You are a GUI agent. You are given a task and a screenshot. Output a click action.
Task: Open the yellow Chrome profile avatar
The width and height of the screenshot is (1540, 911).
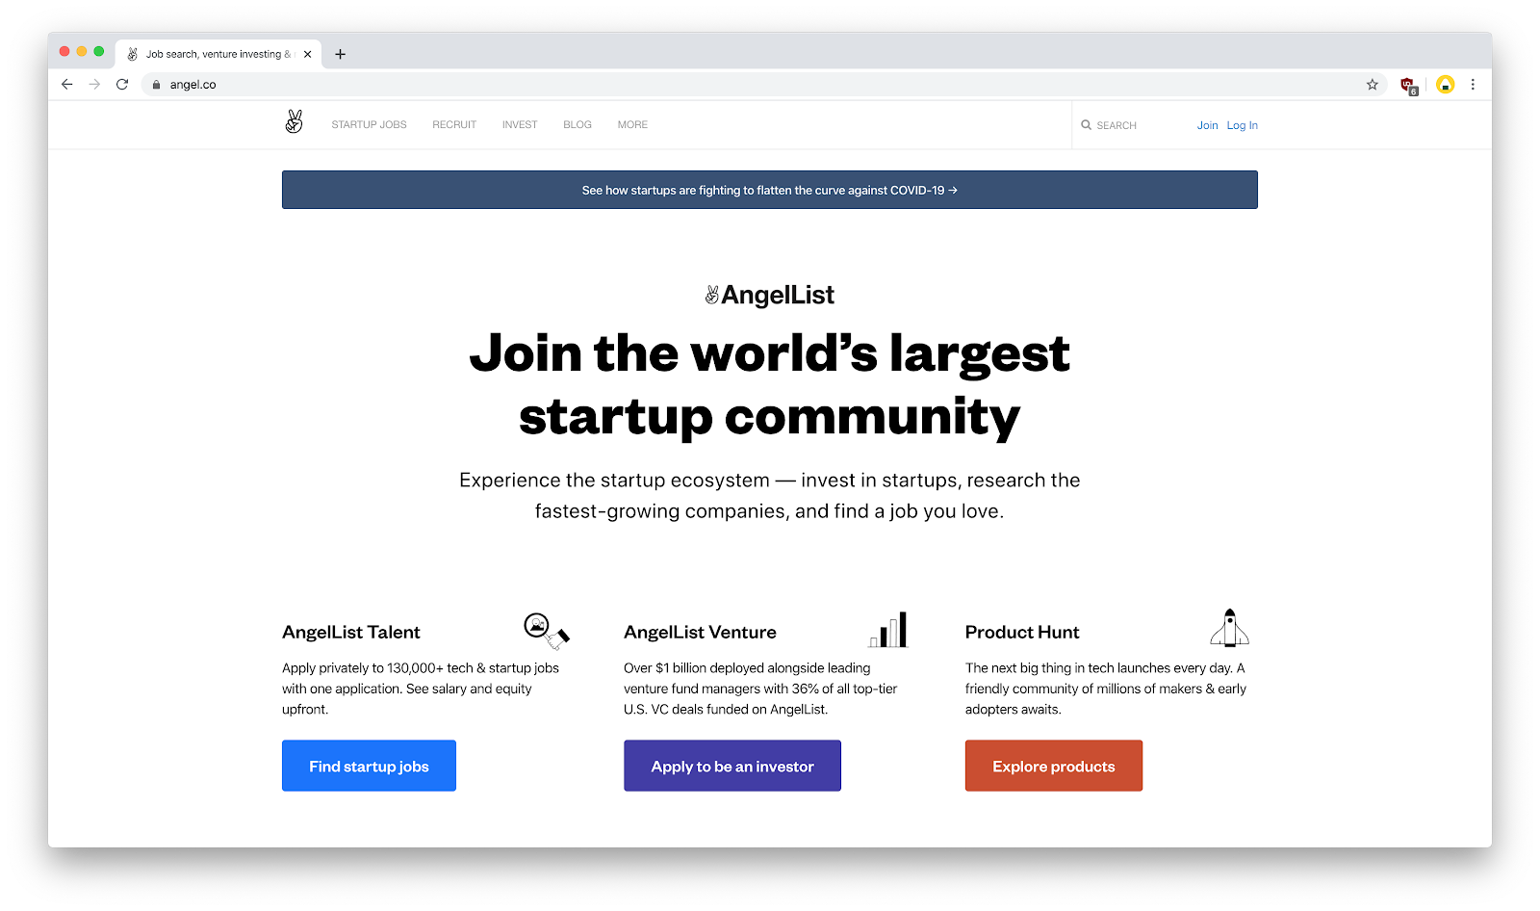click(1445, 85)
